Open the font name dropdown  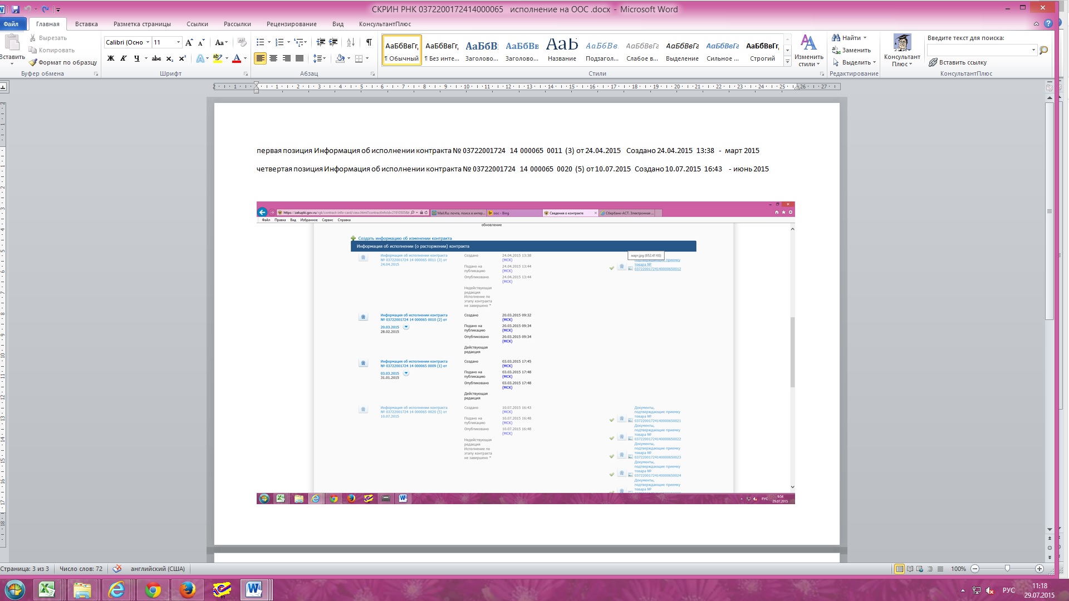click(148, 42)
